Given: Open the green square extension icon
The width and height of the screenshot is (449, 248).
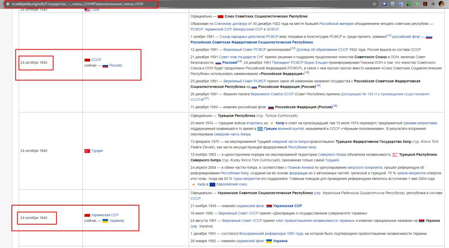Looking at the screenshot, I should click(x=409, y=4).
